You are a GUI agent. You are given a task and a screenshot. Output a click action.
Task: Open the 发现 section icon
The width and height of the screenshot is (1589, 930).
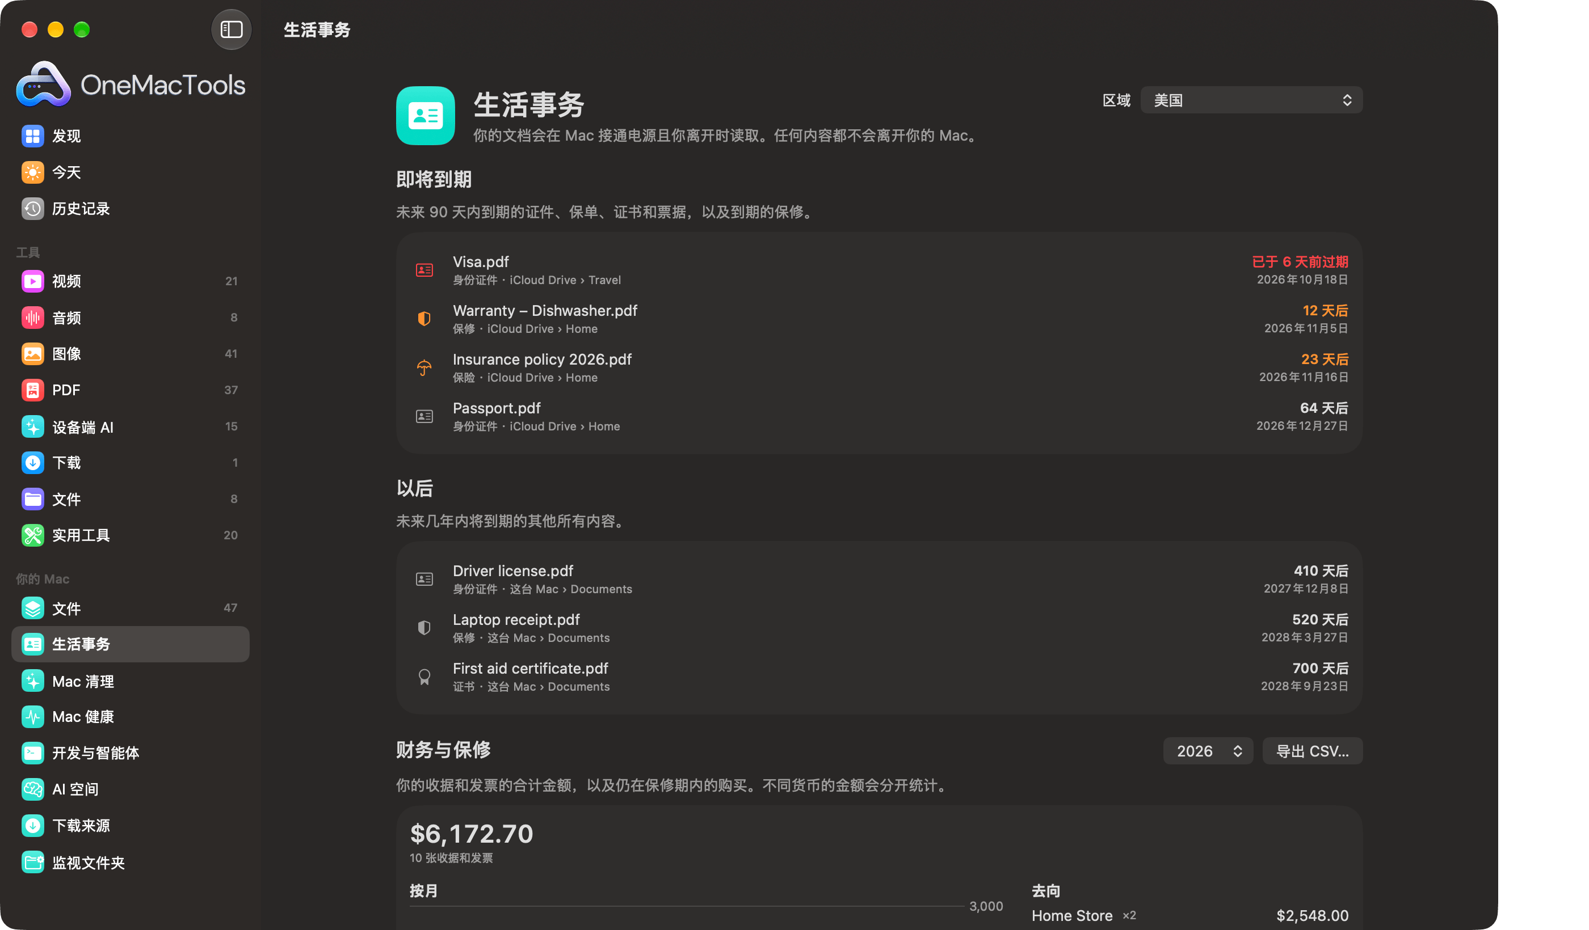click(33, 136)
